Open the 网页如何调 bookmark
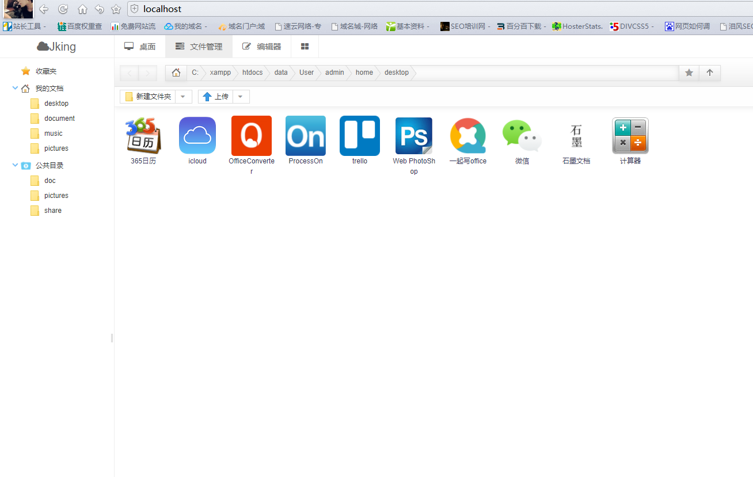The height and width of the screenshot is (477, 753). pyautogui.click(x=687, y=26)
